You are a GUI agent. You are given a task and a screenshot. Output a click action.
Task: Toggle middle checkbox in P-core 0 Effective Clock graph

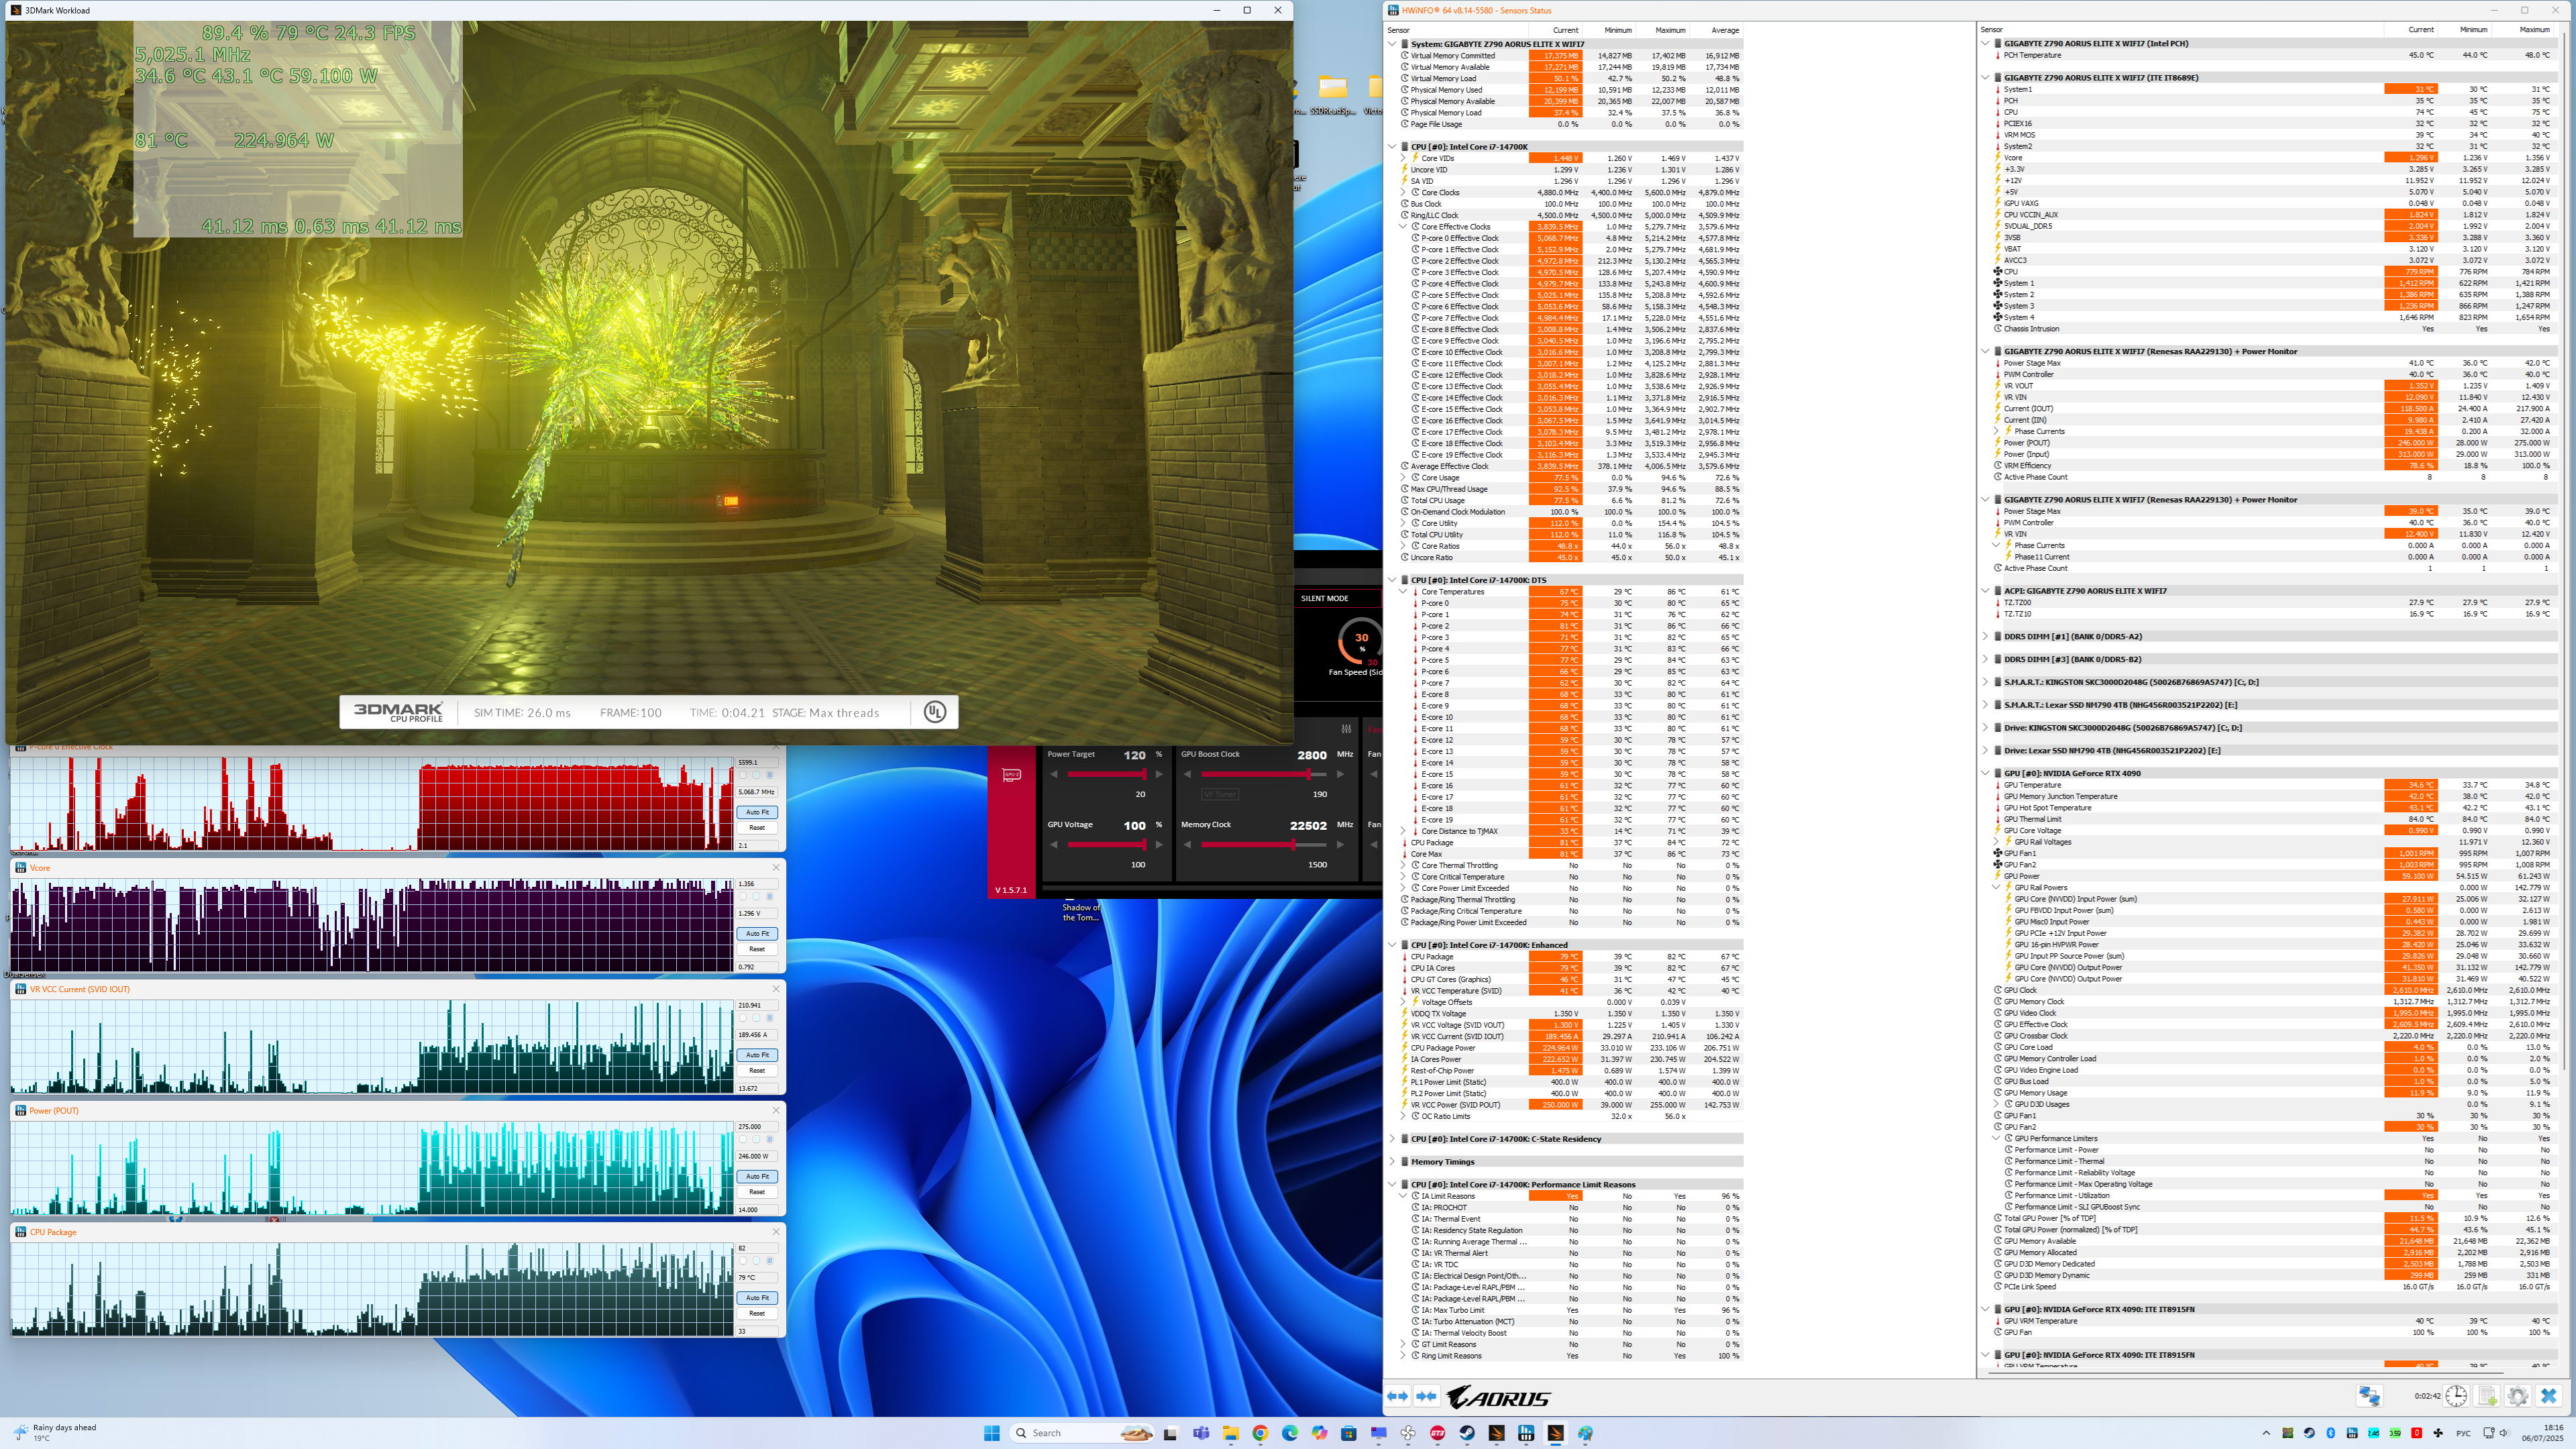tap(756, 775)
